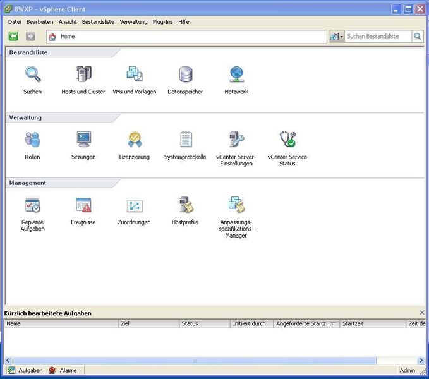The width and height of the screenshot is (429, 379).
Task: Click the Admin status bar text
Action: 407,370
